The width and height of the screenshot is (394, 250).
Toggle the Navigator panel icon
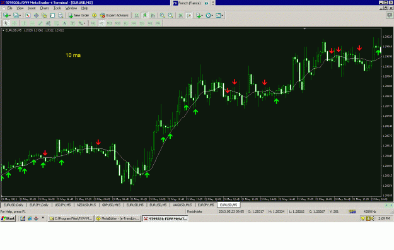pyautogui.click(x=44, y=15)
